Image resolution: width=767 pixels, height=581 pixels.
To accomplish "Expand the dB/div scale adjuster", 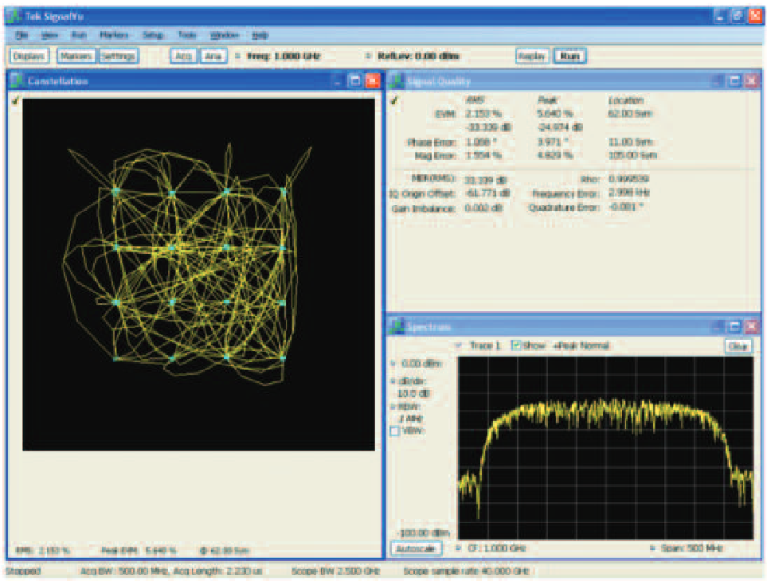I will click(394, 381).
